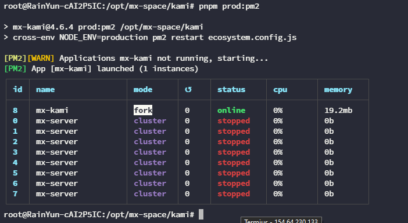Viewport: 408px width, 223px height.
Task: Click 'ecosystem.config.js' in command output
Action: coord(252,38)
